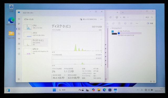Open Explorer toolbar see more (...) menu
The width and height of the screenshot is (168, 98).
click(x=137, y=24)
